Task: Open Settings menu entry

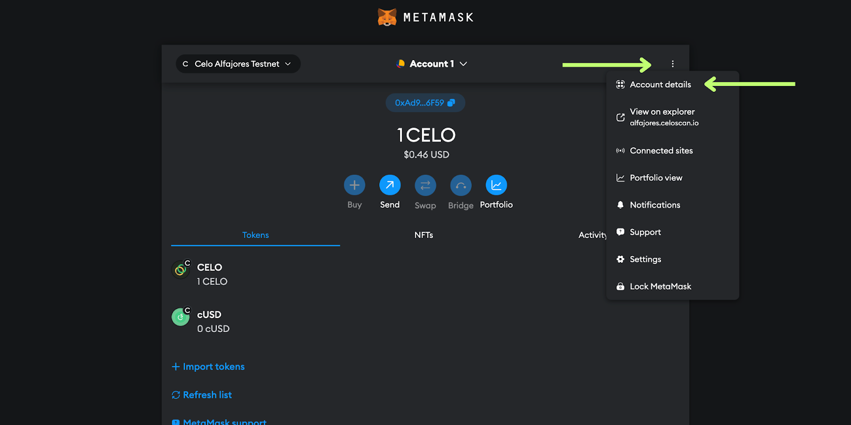Action: [673, 259]
